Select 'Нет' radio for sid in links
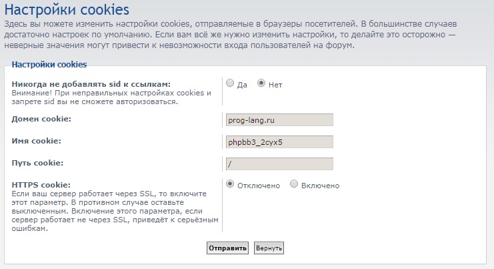The image size is (494, 269). coord(261,83)
